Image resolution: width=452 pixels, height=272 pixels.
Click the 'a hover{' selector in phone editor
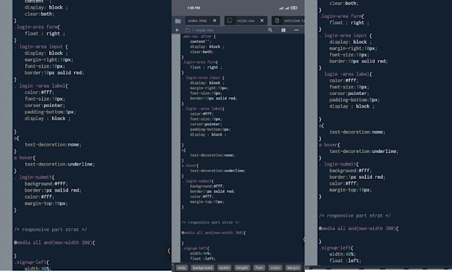(190, 166)
